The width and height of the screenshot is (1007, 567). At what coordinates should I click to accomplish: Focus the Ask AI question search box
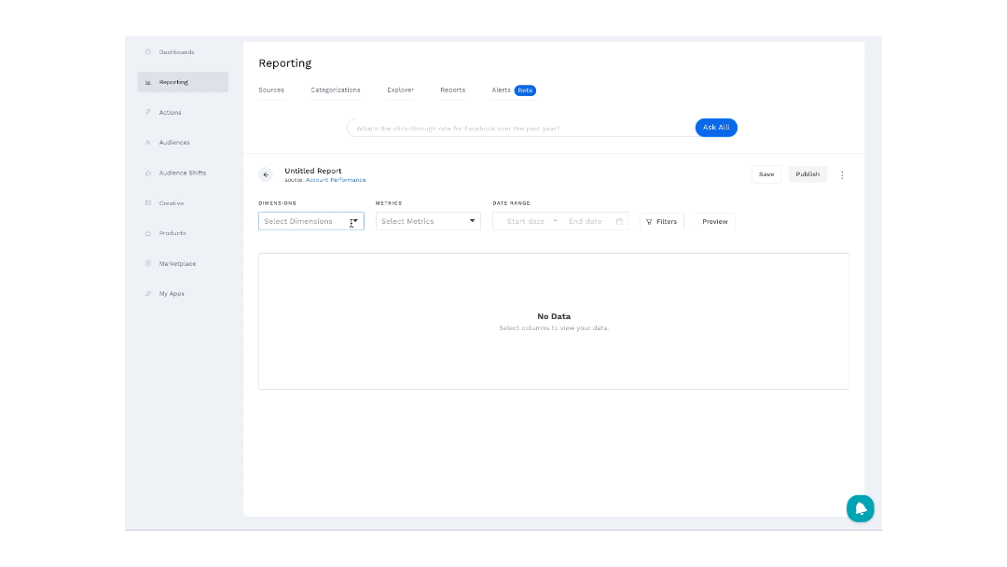[522, 128]
